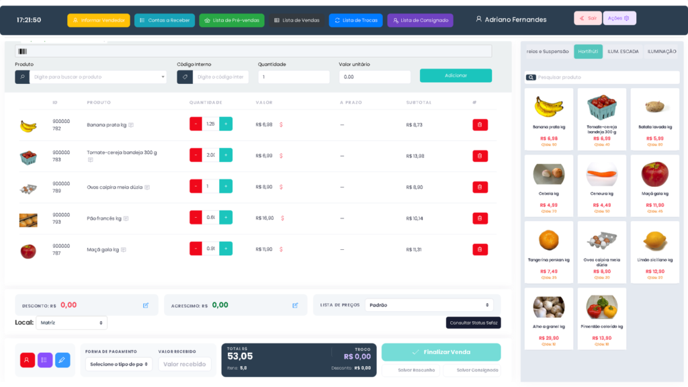This screenshot has height=387, width=688.
Task: Click the Pesquisar produto search field
Action: click(x=602, y=77)
